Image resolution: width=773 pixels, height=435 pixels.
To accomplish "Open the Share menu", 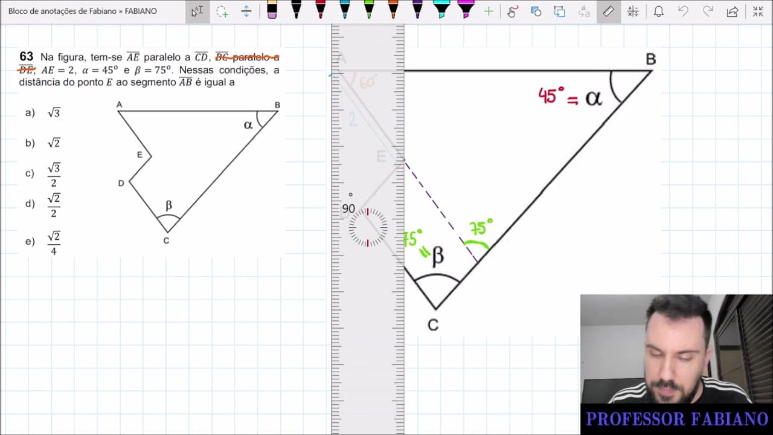I will (x=733, y=11).
